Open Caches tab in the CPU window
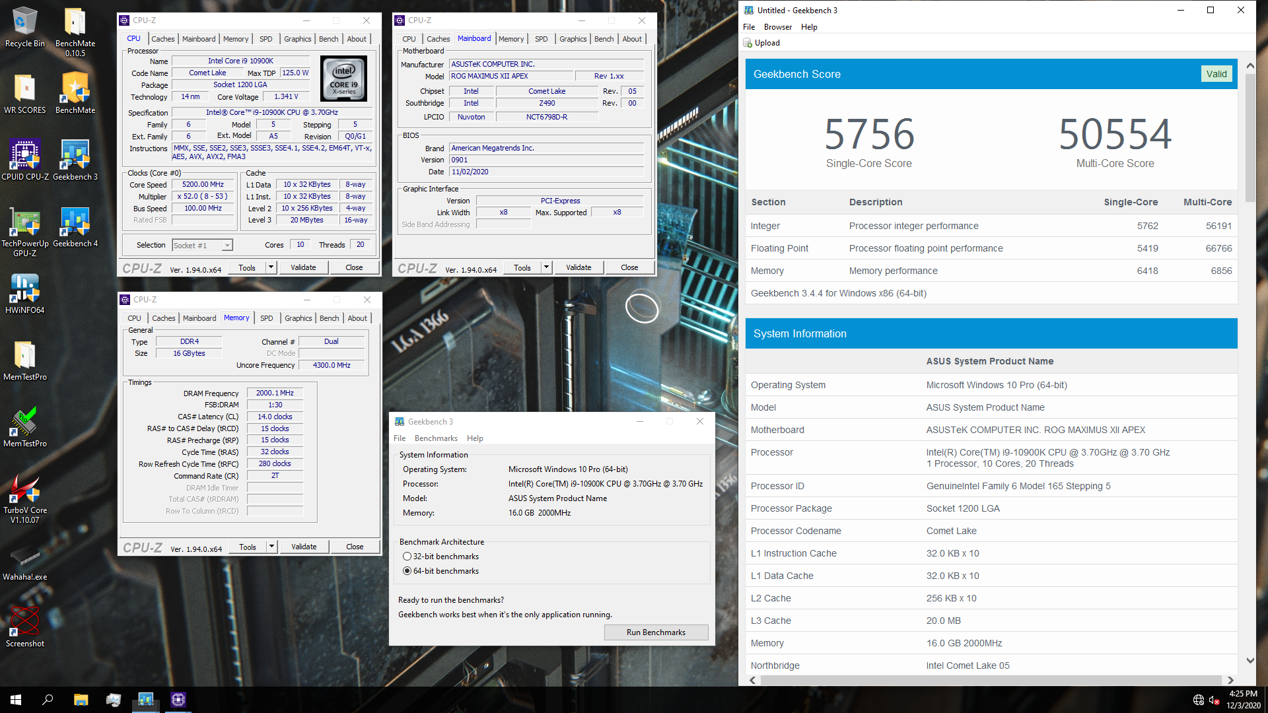The width and height of the screenshot is (1268, 713). point(162,39)
